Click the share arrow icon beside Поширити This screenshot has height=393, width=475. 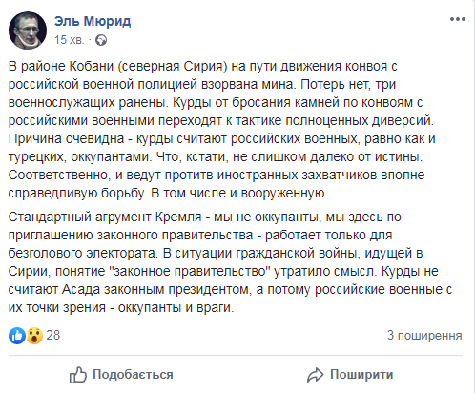(315, 375)
